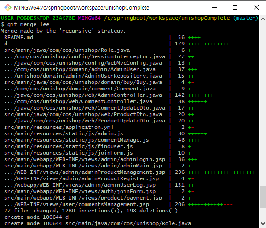Click the AdminController.java file path
Screen dimensions: 266x228
(x=83, y=95)
